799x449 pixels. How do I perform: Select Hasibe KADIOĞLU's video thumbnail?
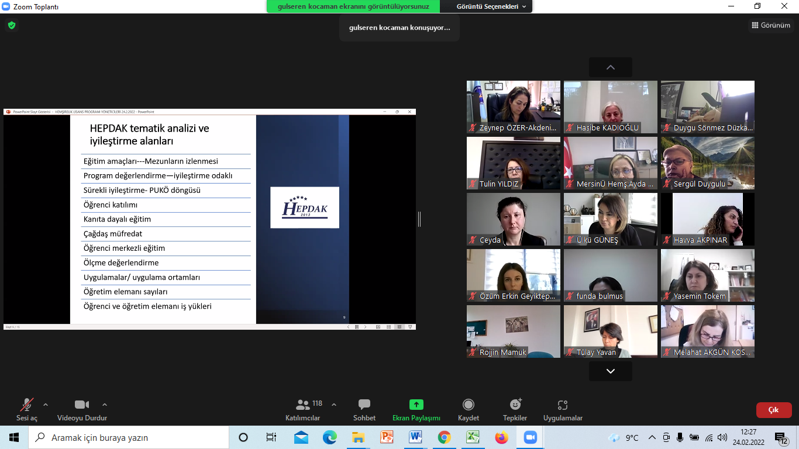[x=610, y=106]
